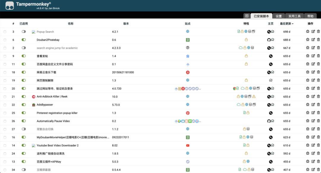Sort by 已启用 column header

pos(24,24)
